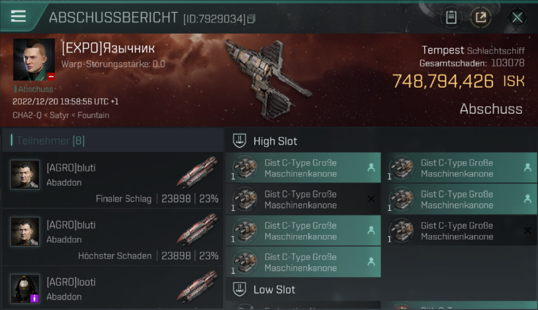Open the Teilnehmer [8] participants tab
Image resolution: width=538 pixels, height=310 pixels.
50,141
